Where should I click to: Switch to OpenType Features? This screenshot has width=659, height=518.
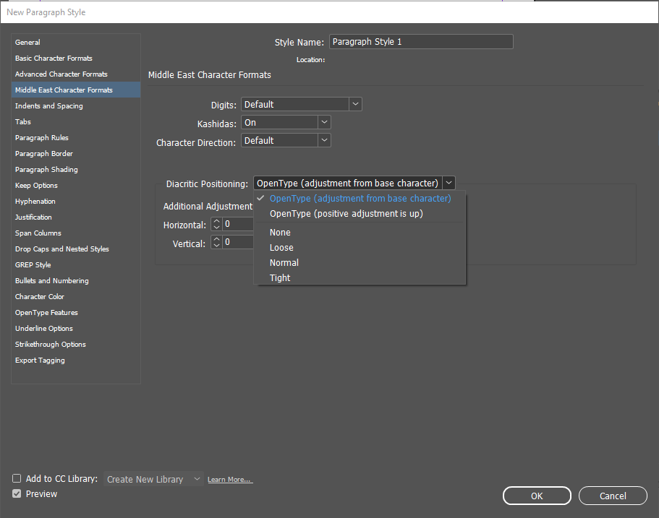[46, 312]
